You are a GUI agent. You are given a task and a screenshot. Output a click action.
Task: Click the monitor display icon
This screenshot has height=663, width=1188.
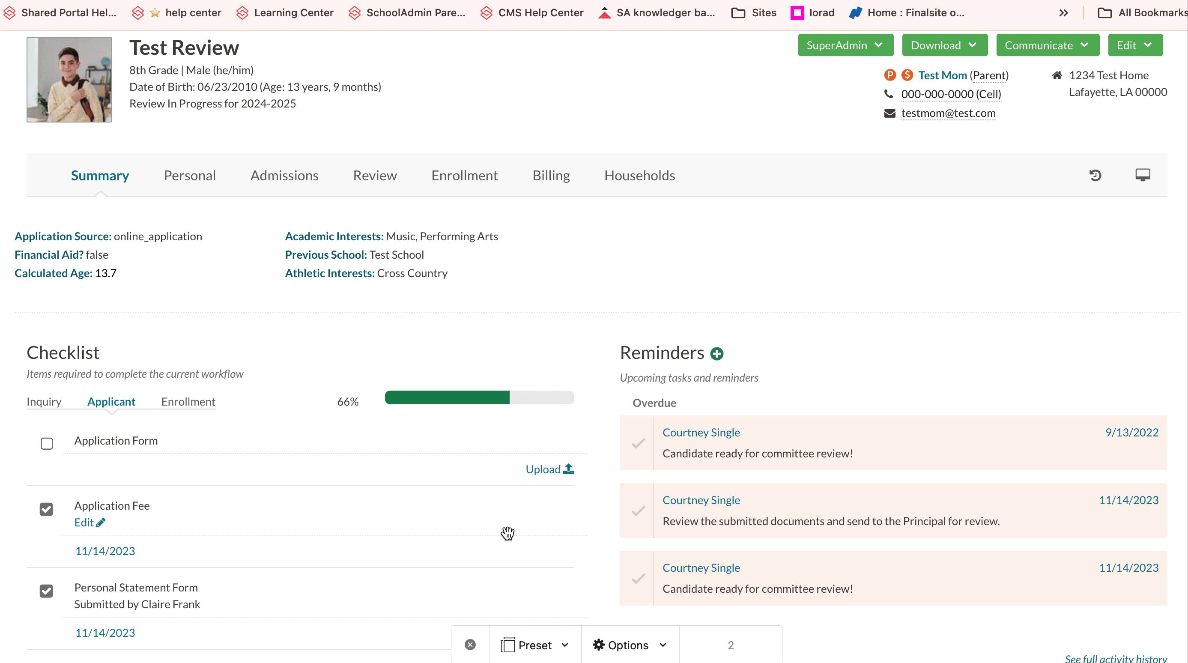click(x=1142, y=175)
